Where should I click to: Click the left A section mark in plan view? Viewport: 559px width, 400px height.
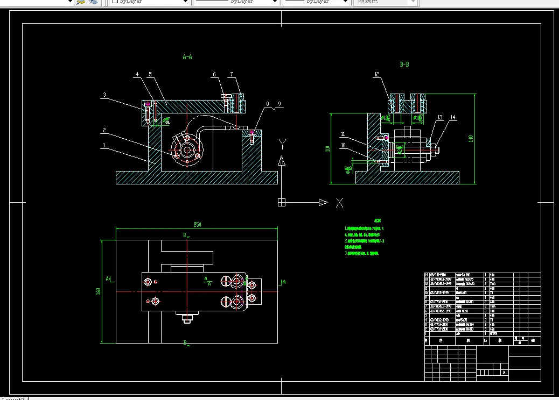pos(109,280)
